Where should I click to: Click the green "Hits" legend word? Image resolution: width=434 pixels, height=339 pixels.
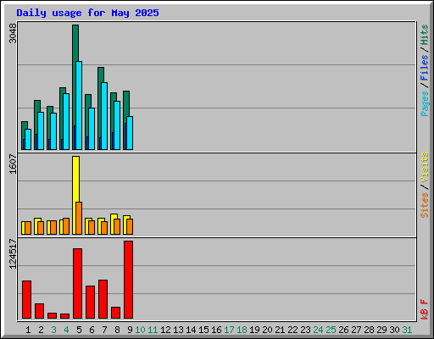coord(424,35)
